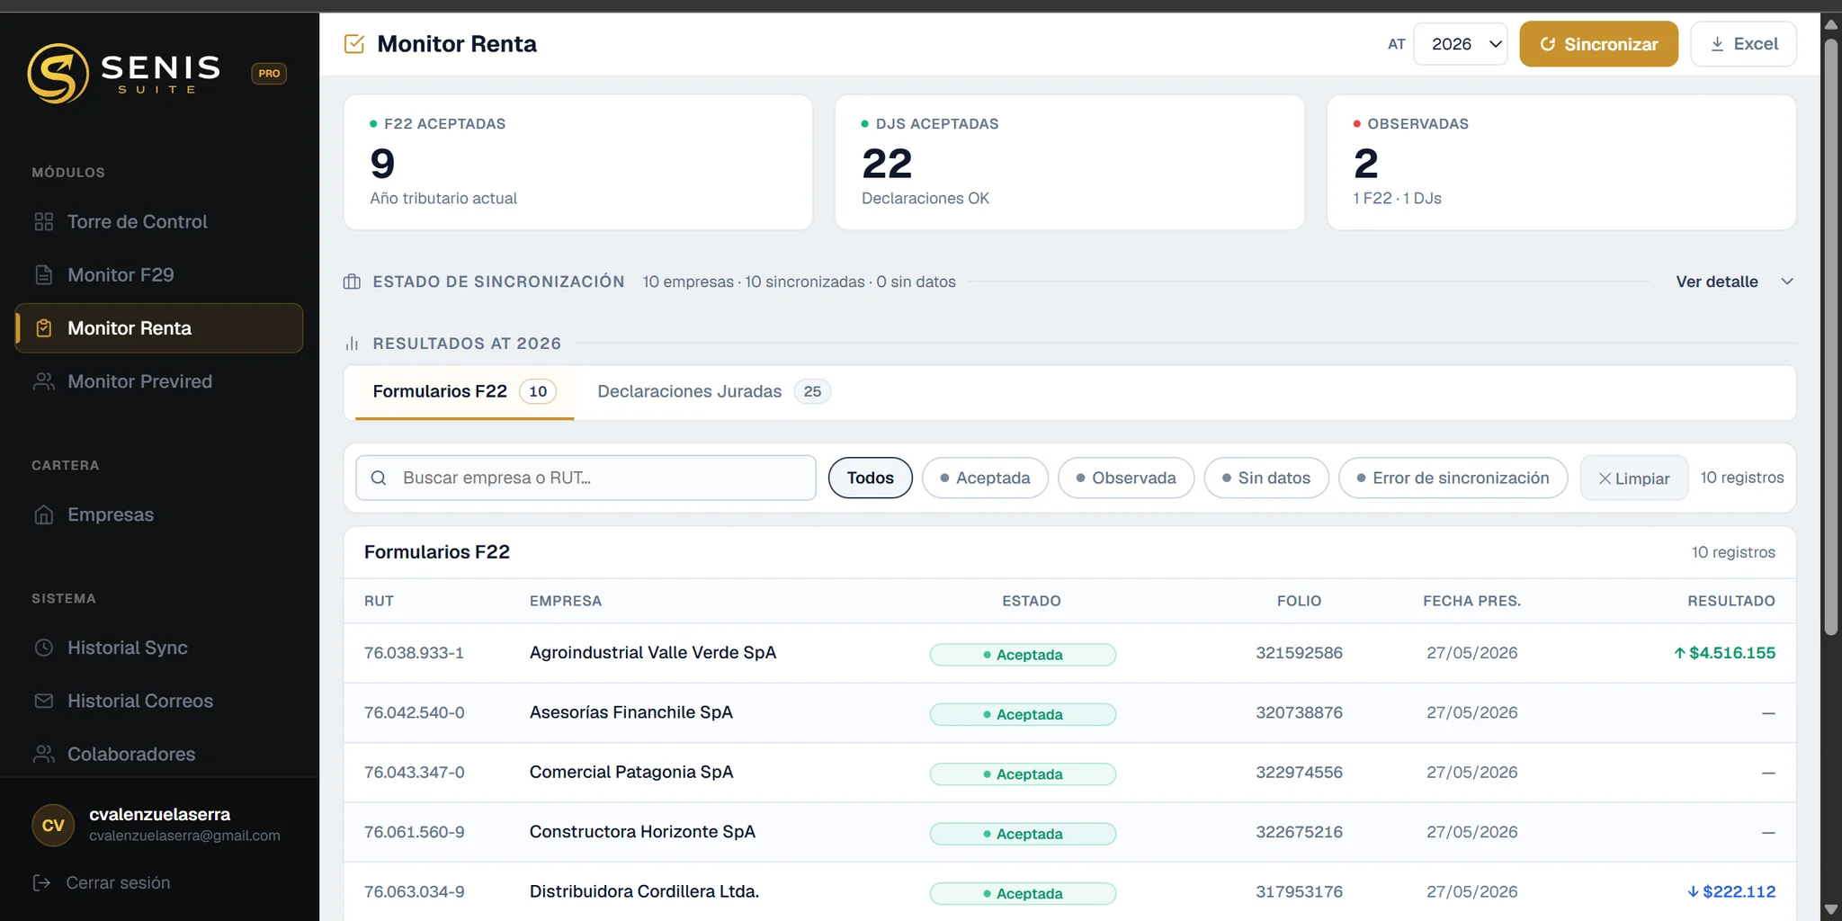This screenshot has height=921, width=1842.
Task: Toggle the Sin datos filter chip
Action: (1266, 478)
